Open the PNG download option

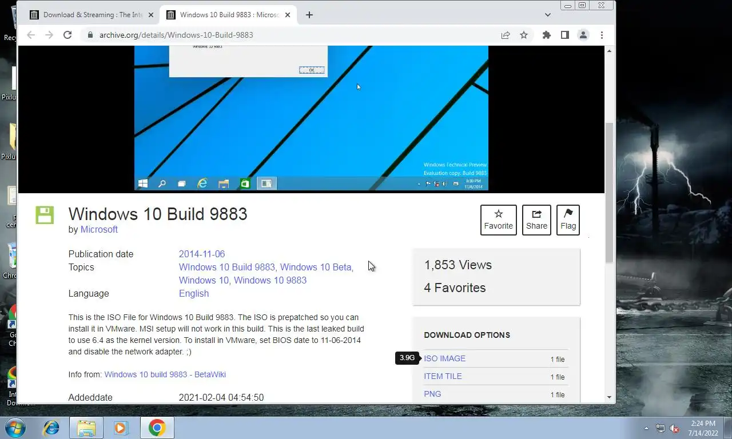tap(432, 394)
